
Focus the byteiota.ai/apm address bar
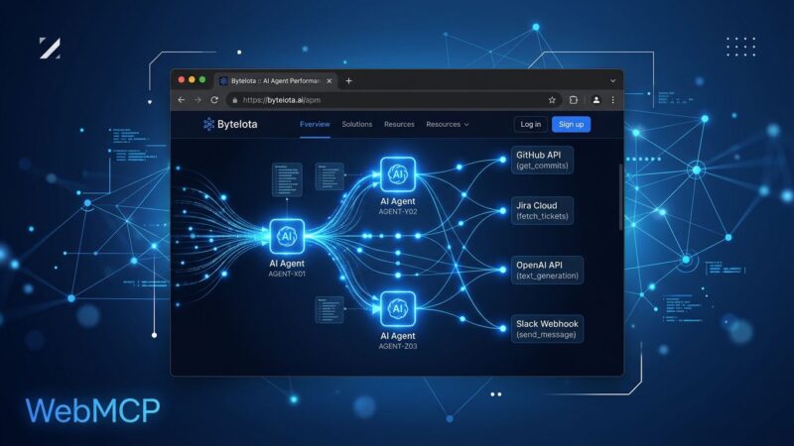[x=392, y=100]
